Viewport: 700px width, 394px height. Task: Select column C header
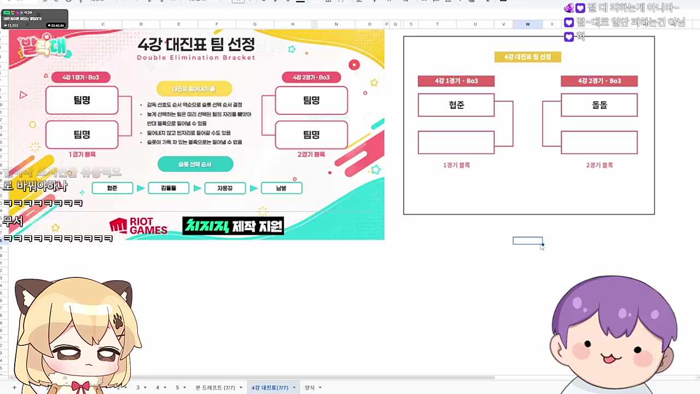(103, 24)
